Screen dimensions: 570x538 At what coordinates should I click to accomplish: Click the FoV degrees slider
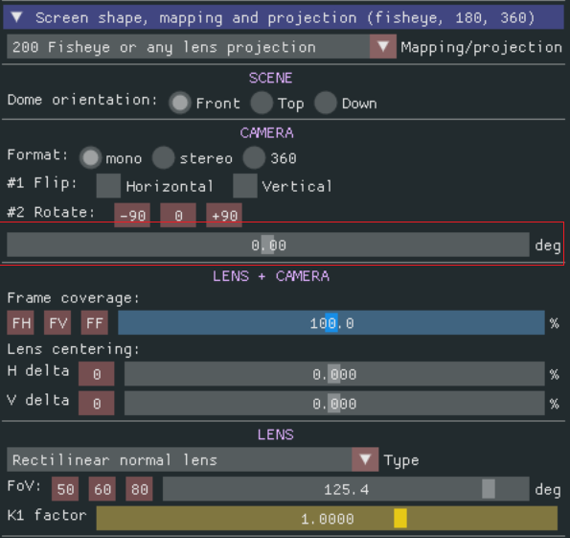[346, 489]
